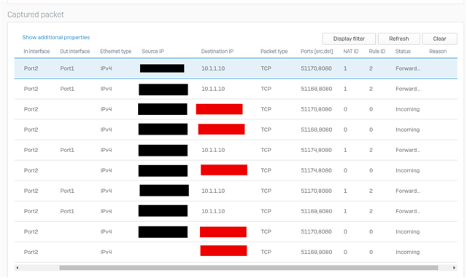The height and width of the screenshot is (278, 467).
Task: Click the Rule ID column header
Action: (377, 52)
